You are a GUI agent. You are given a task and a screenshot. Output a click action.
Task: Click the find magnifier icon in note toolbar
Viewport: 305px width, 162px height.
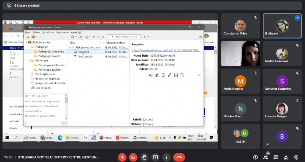tap(182, 75)
